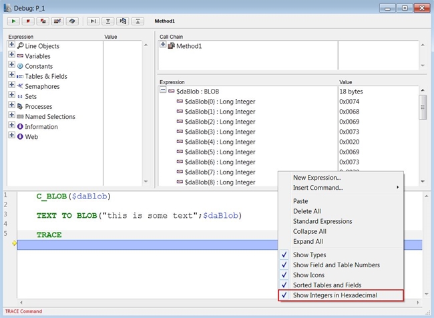Click Delete All in context menu
Image resolution: width=434 pixels, height=318 pixels.
pyautogui.click(x=307, y=211)
